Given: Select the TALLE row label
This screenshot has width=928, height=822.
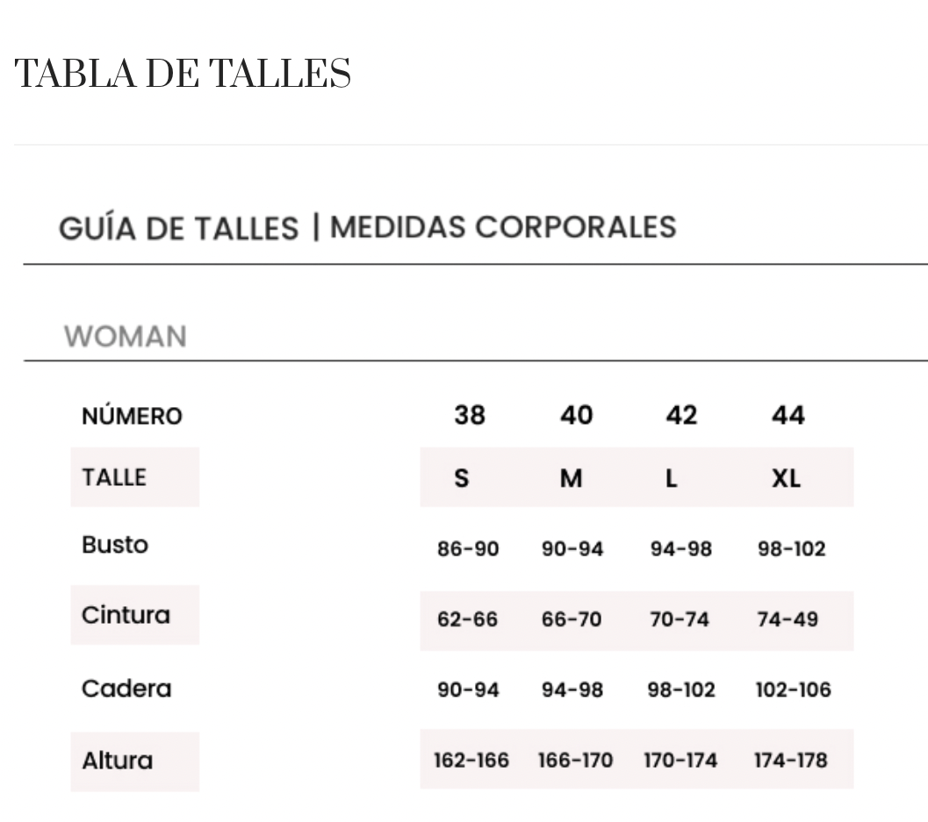Looking at the screenshot, I should (x=113, y=477).
